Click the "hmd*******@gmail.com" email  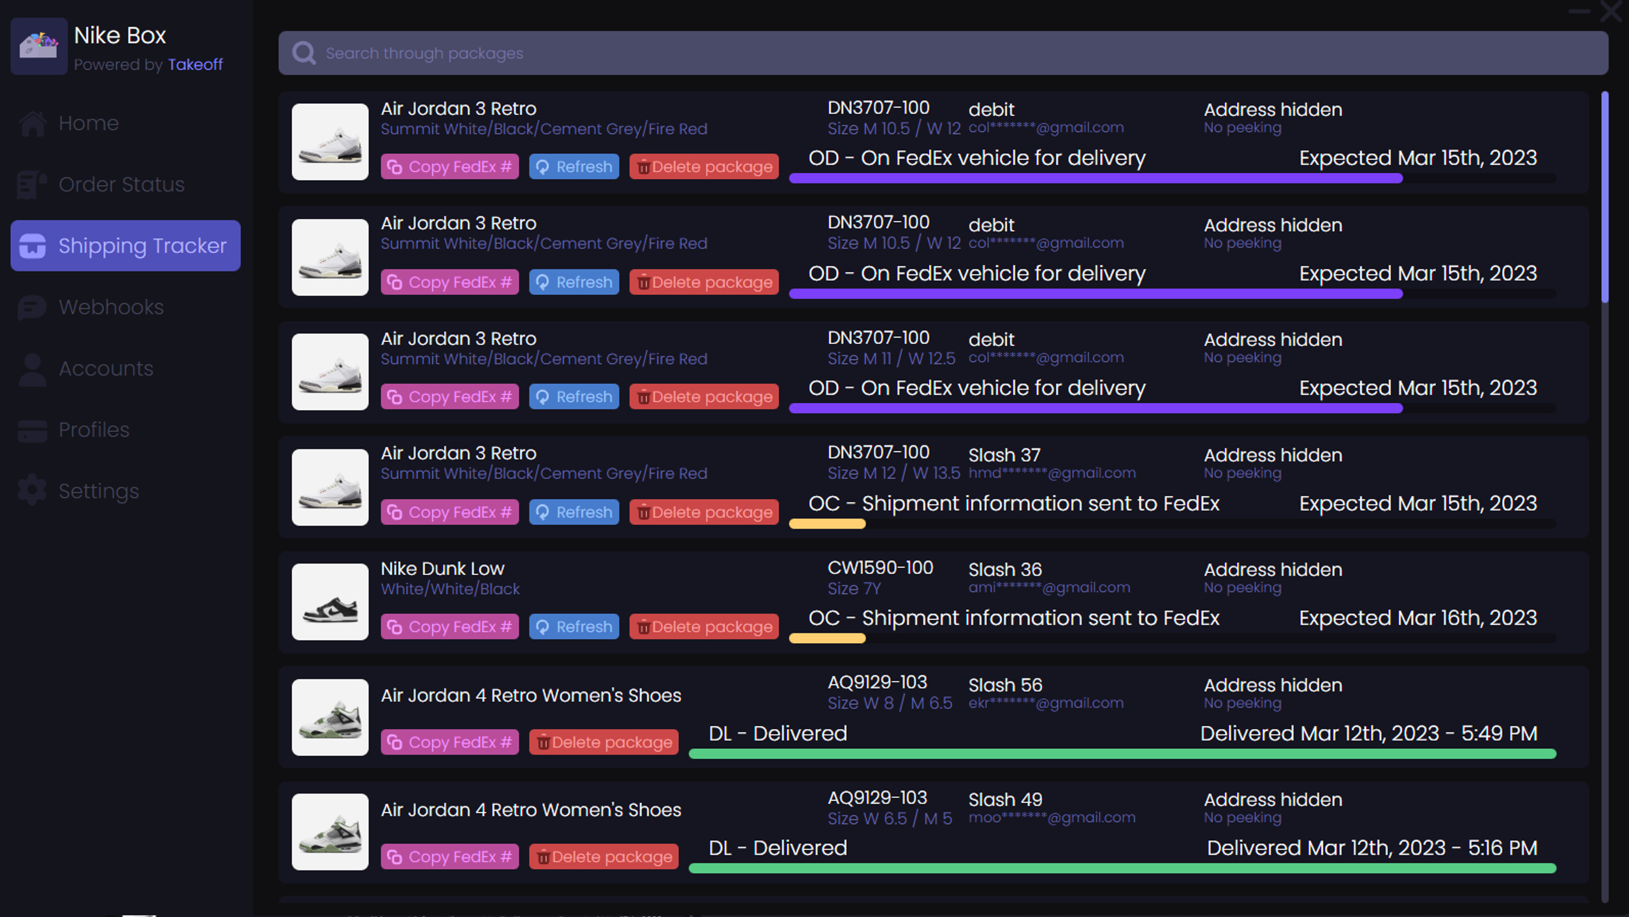point(1052,473)
